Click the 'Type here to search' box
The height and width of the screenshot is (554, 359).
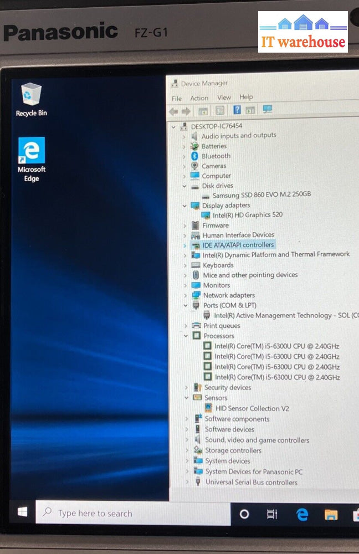[133, 514]
